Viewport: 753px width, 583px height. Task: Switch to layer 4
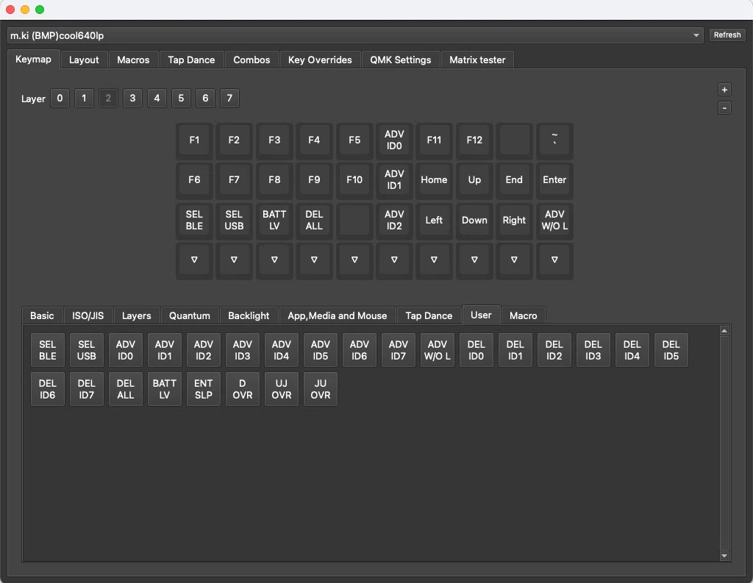(157, 99)
